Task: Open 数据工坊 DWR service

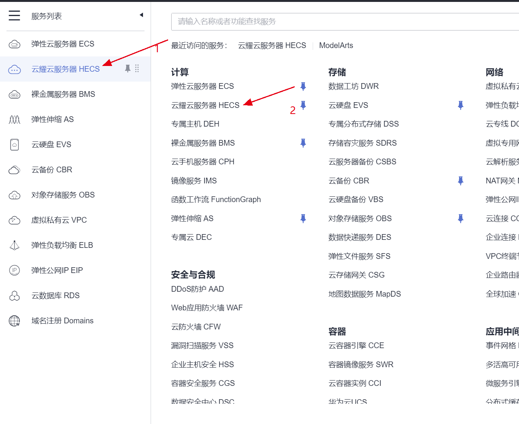Action: (353, 86)
